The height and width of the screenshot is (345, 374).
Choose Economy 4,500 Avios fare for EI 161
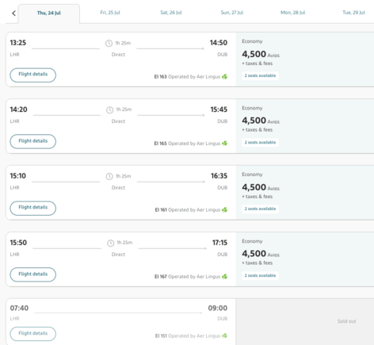pos(305,193)
